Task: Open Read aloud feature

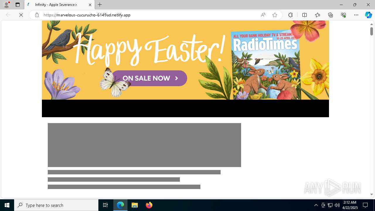Action: click(263, 15)
